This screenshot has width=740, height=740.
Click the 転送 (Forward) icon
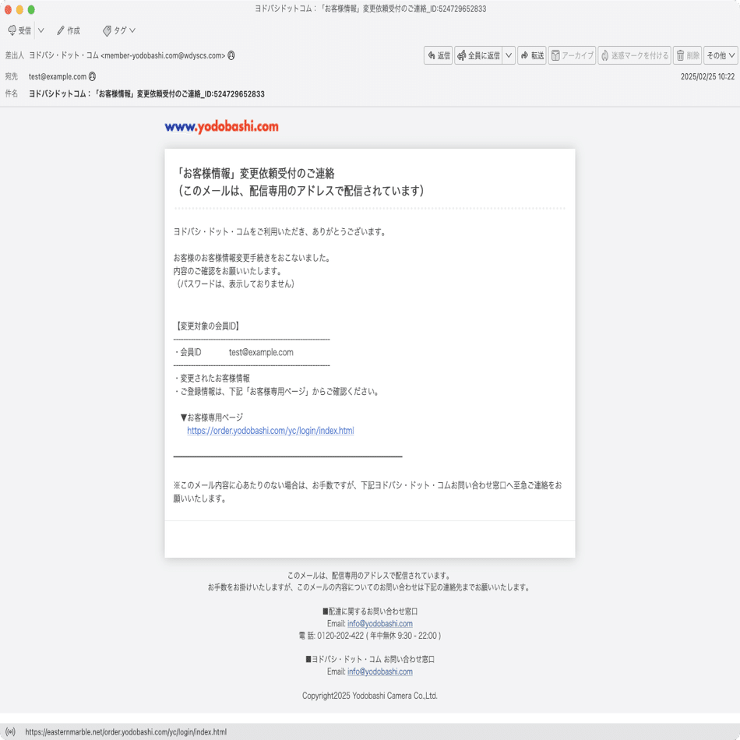[531, 55]
